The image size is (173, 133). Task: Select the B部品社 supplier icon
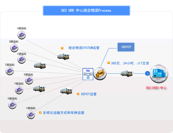pyautogui.click(x=14, y=48)
